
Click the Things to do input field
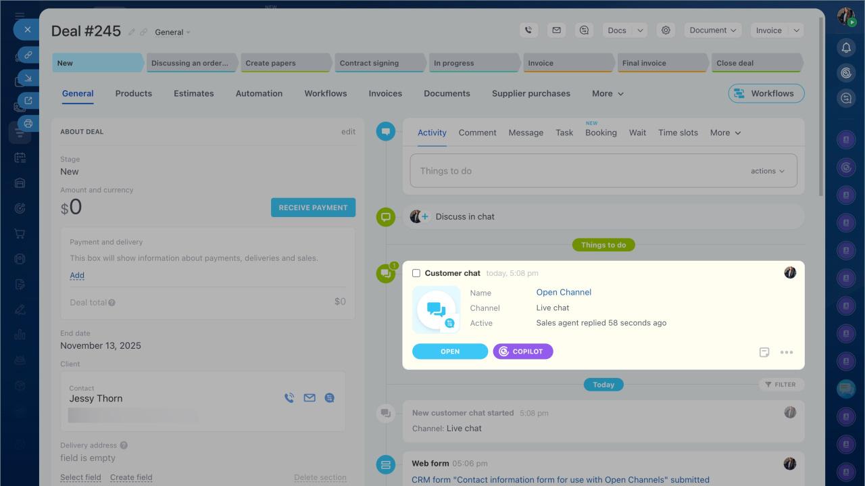click(574, 171)
